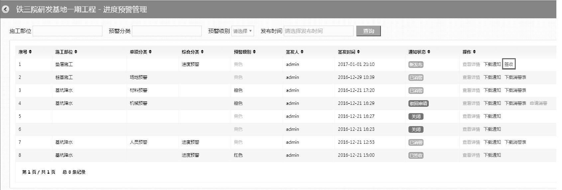Sort the table by 综合分类 column

(x=193, y=52)
